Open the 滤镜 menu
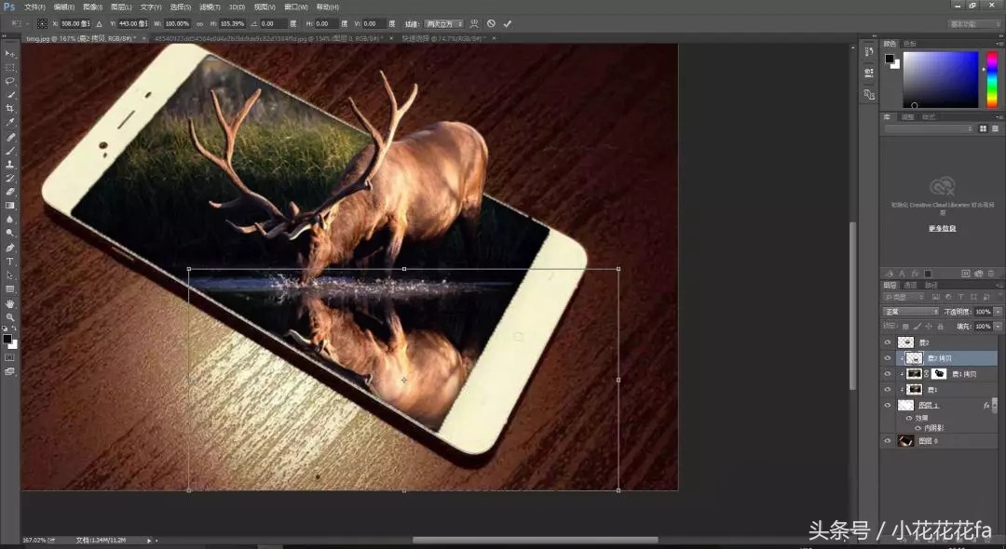 click(209, 7)
